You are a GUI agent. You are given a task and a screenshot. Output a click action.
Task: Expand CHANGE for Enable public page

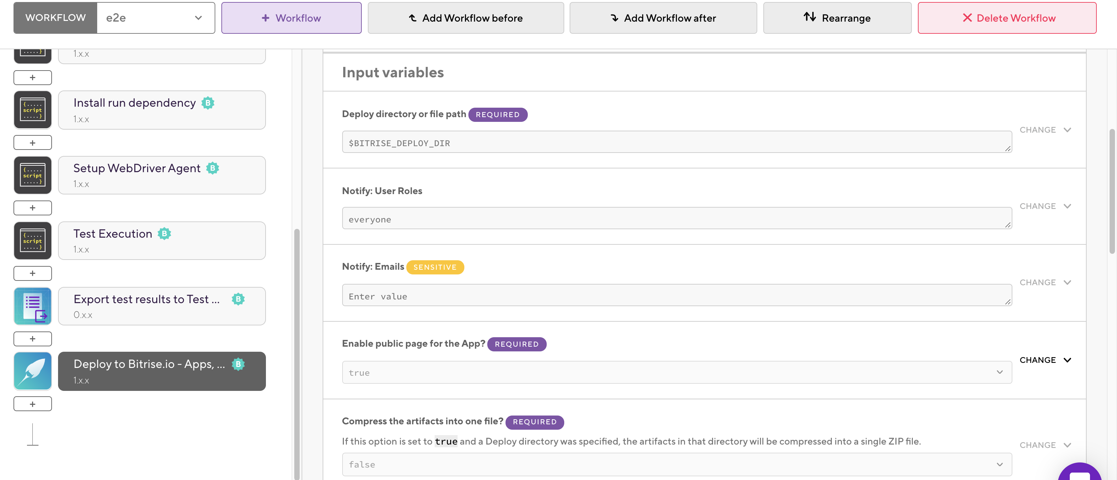click(1045, 360)
